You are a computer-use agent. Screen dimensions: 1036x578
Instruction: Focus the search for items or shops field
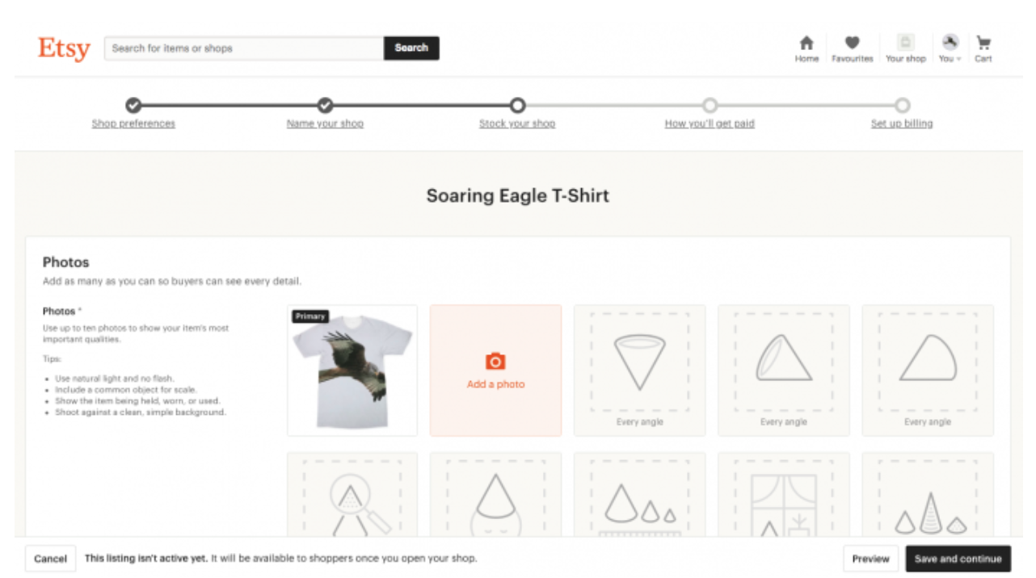click(x=244, y=48)
